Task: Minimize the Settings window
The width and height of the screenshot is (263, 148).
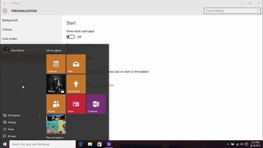Action: 241,3
